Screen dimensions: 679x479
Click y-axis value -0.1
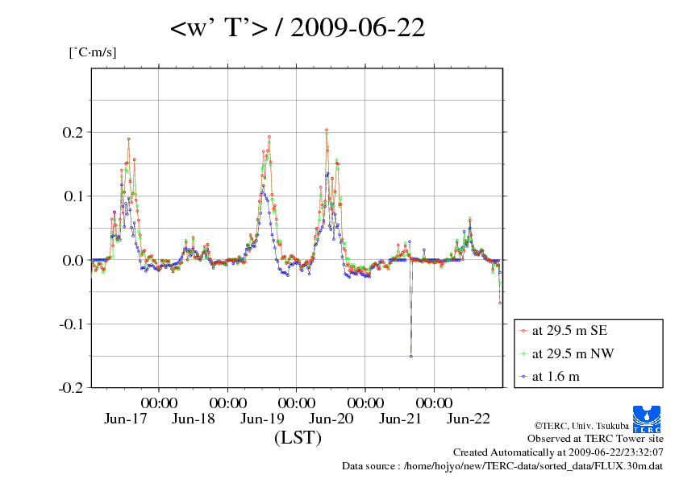pyautogui.click(x=71, y=324)
